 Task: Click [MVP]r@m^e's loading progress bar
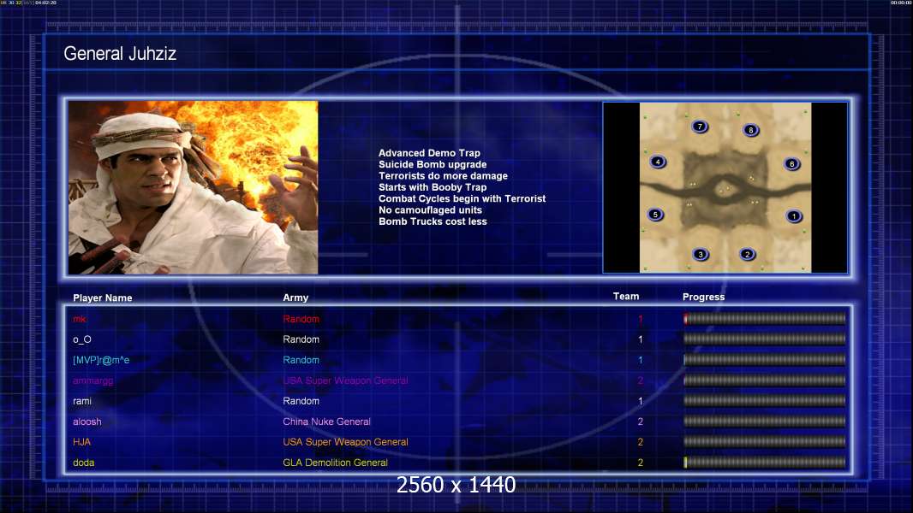765,360
